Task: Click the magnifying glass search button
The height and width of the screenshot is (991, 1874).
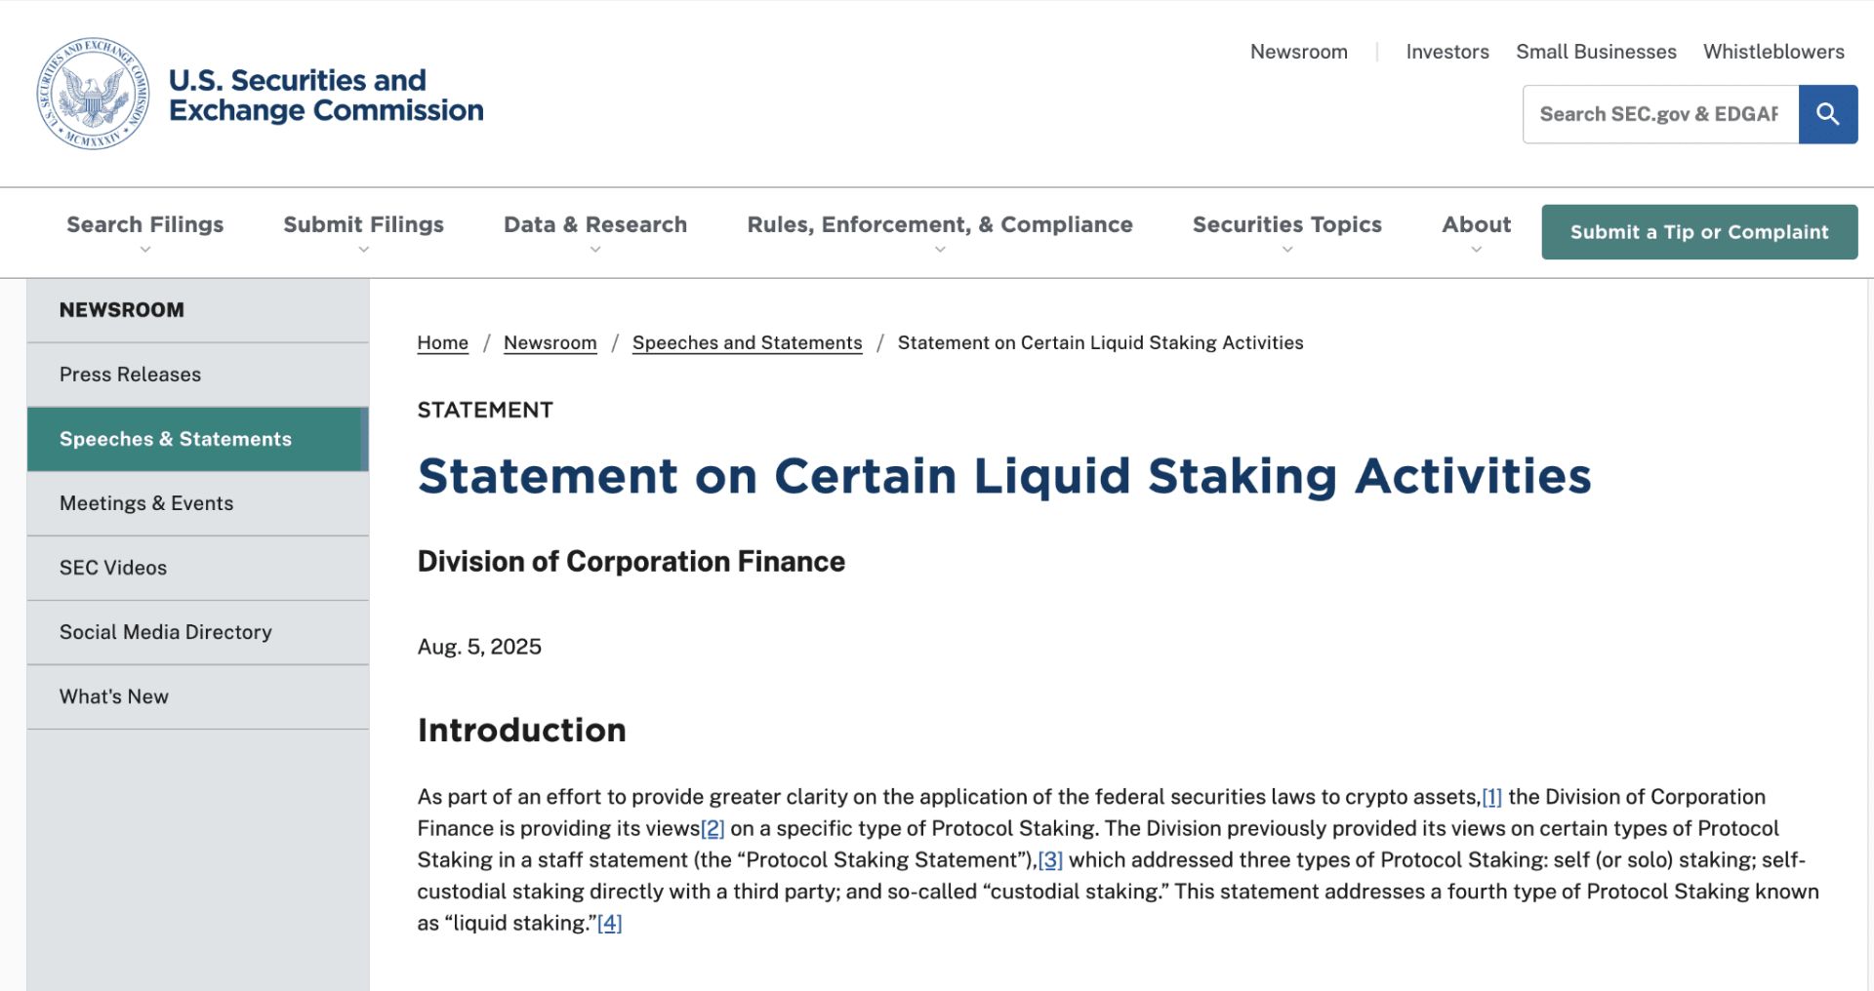Action: pyautogui.click(x=1827, y=114)
